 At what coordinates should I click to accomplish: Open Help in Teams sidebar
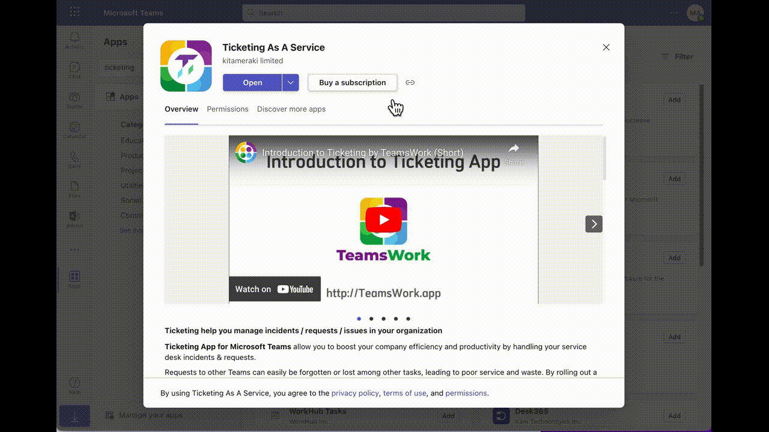point(74,386)
